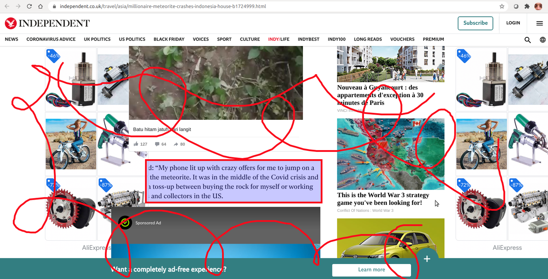
Task: Click the -87% badge in right sidebar
Action: pyautogui.click(x=516, y=185)
